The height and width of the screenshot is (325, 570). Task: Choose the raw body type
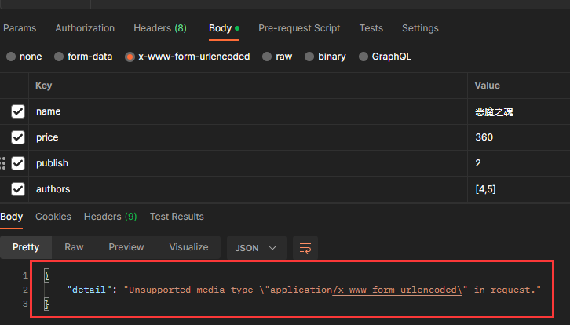tap(268, 57)
